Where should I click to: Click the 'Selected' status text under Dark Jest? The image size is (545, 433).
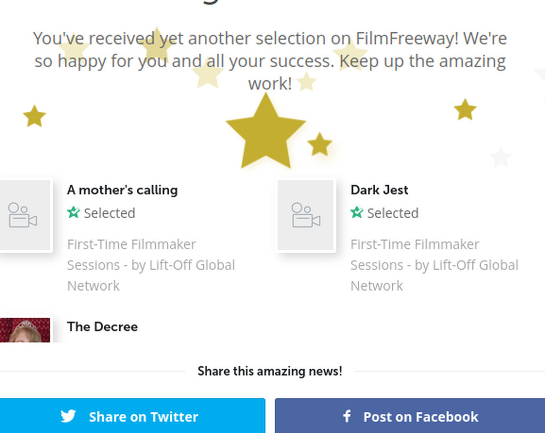[393, 213]
